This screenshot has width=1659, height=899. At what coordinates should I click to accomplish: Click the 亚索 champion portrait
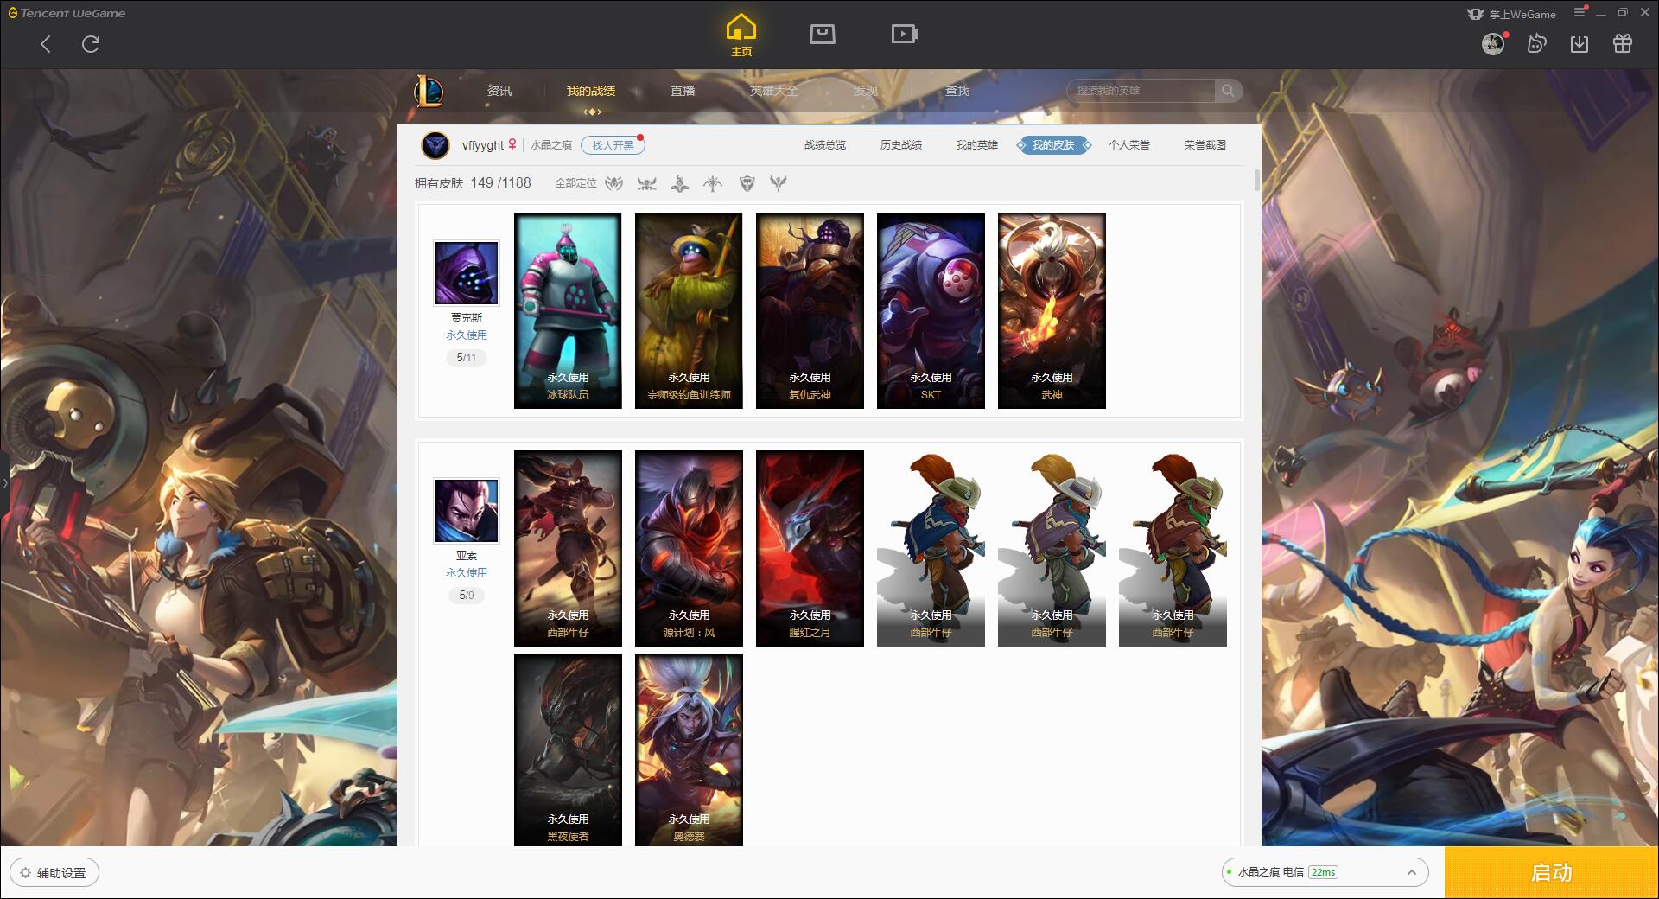pos(467,510)
